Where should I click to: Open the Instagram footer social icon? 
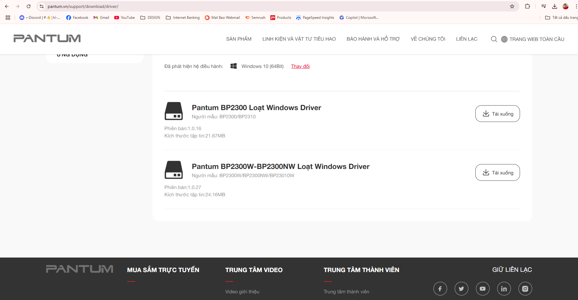tap(525, 289)
